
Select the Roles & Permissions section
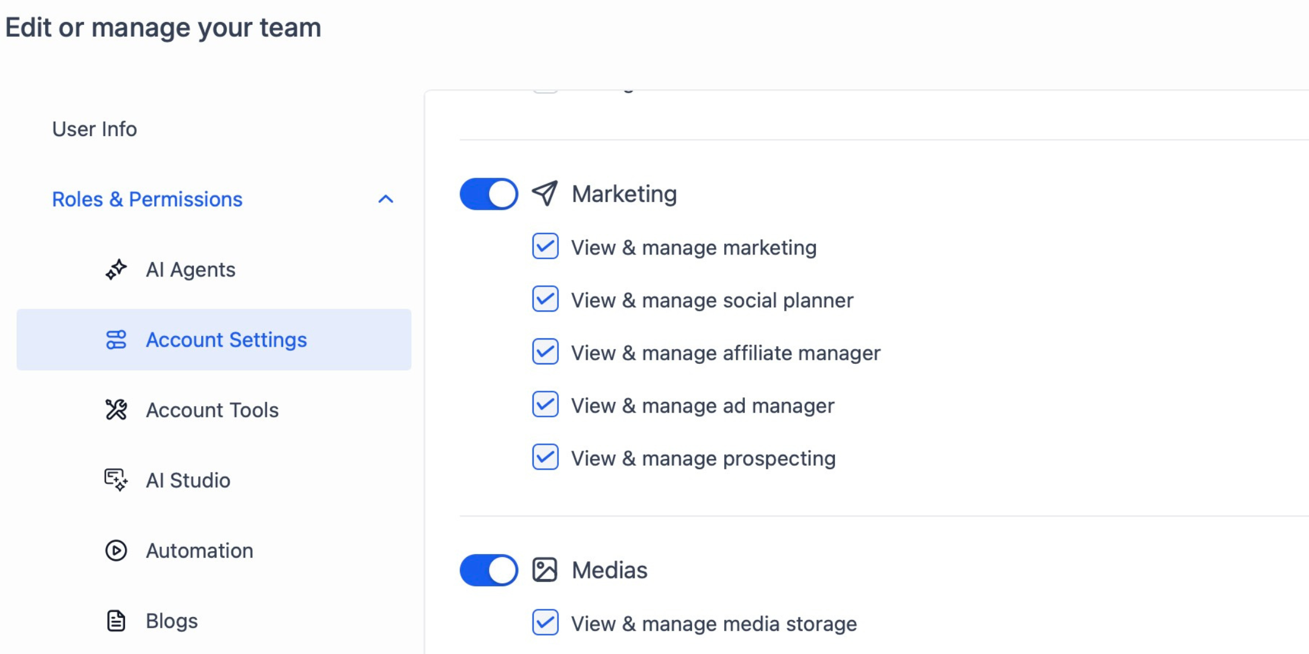[147, 199]
